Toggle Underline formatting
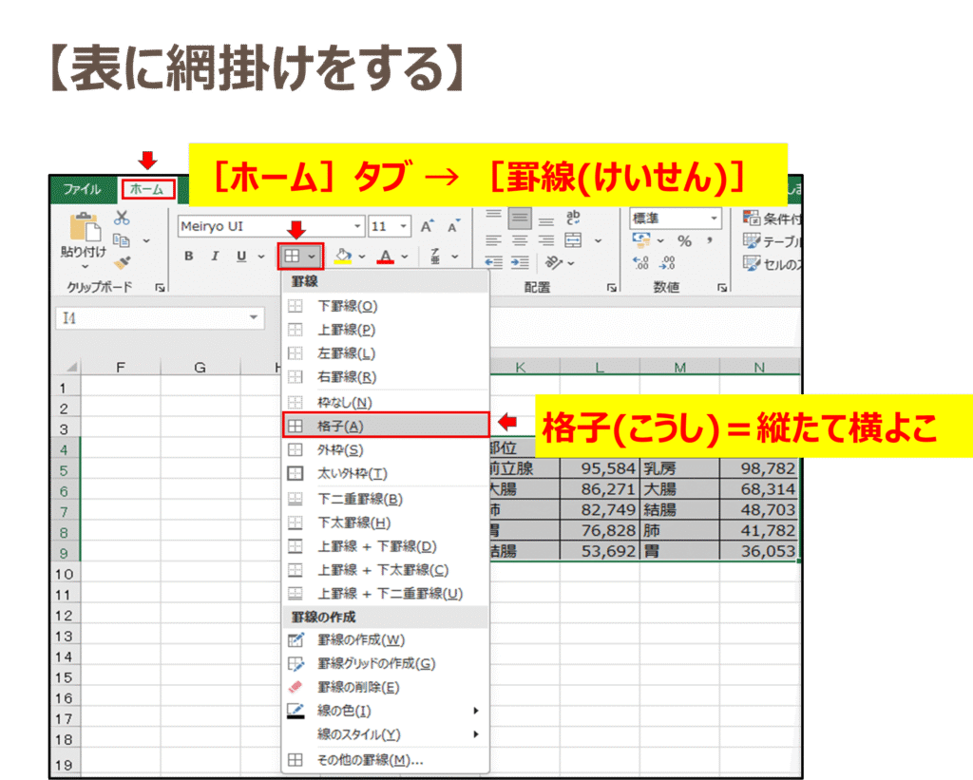973x780 pixels. coord(240,257)
